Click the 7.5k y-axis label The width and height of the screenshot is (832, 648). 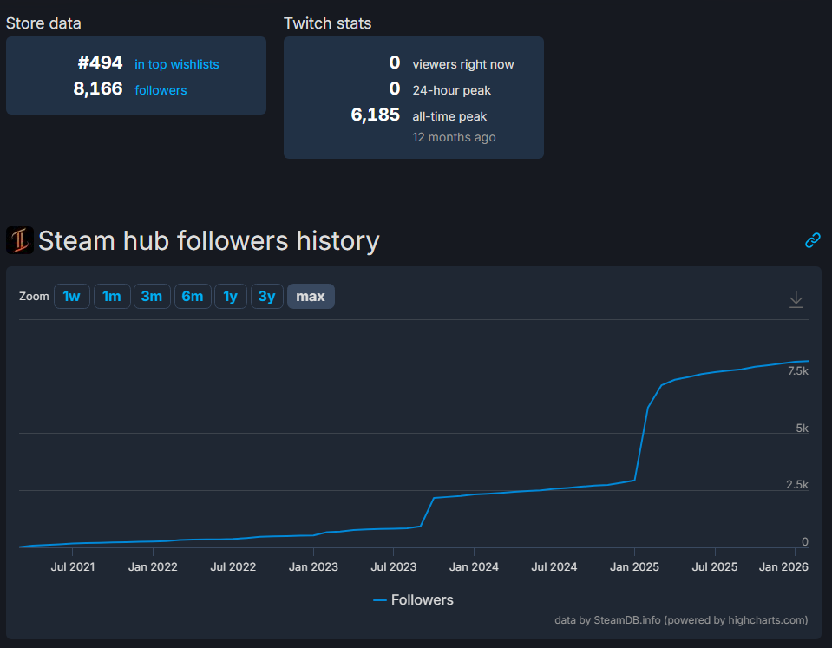coord(798,371)
